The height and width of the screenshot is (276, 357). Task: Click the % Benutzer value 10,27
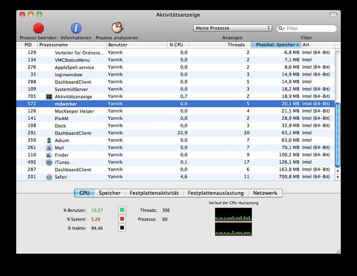tap(97, 210)
